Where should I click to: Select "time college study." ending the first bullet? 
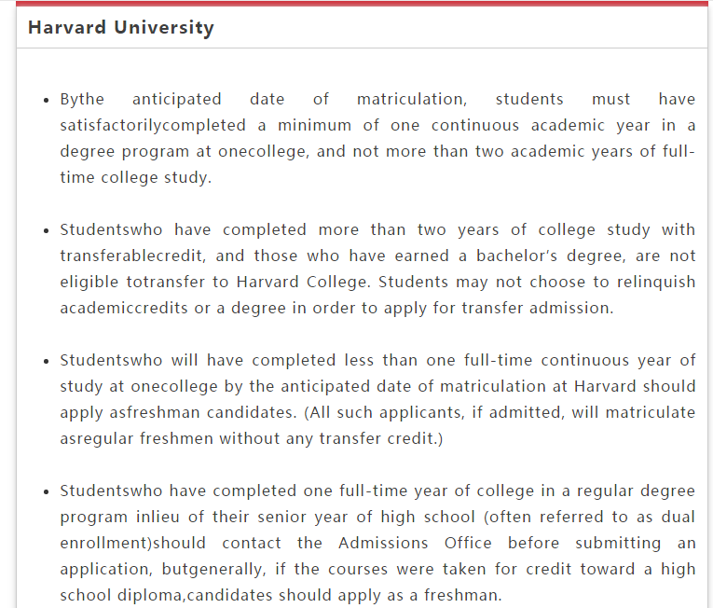pyautogui.click(x=136, y=177)
